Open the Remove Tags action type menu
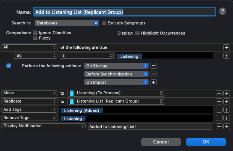 tap(29, 118)
